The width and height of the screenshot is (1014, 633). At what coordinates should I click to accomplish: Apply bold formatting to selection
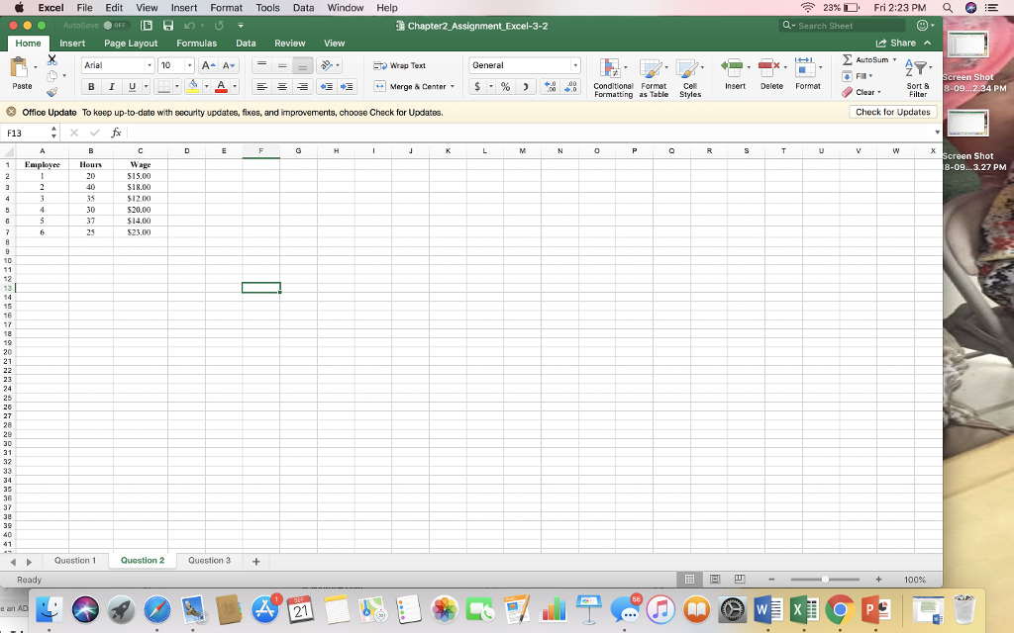tap(90, 86)
